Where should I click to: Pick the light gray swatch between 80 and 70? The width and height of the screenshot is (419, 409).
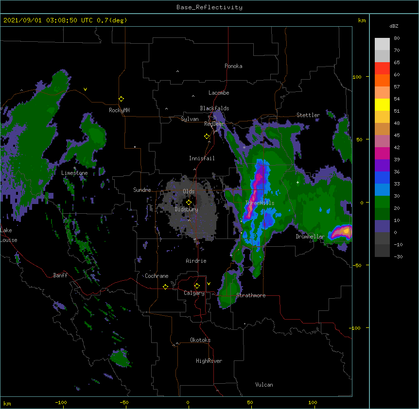point(382,44)
